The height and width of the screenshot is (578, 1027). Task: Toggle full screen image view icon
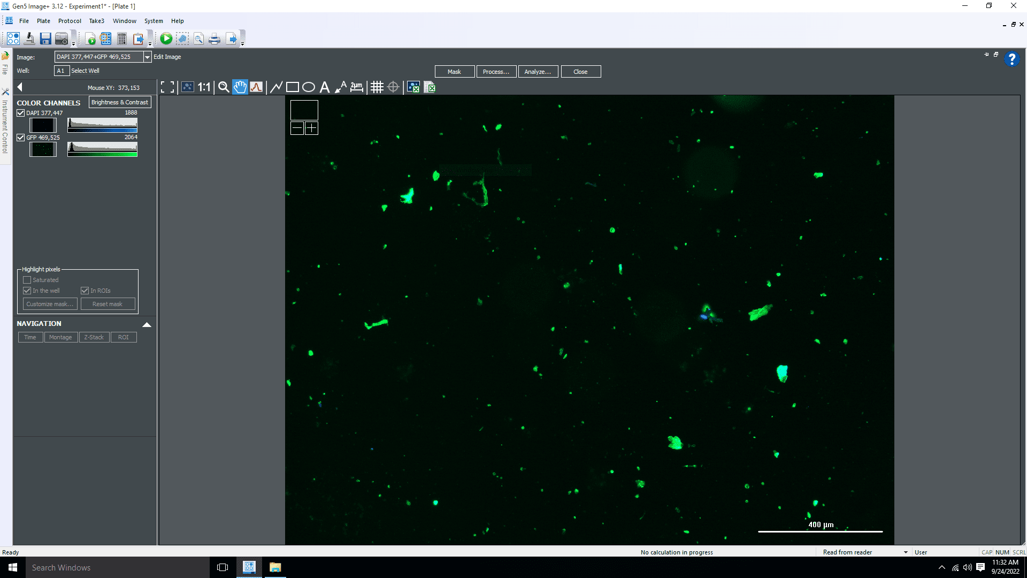point(168,87)
